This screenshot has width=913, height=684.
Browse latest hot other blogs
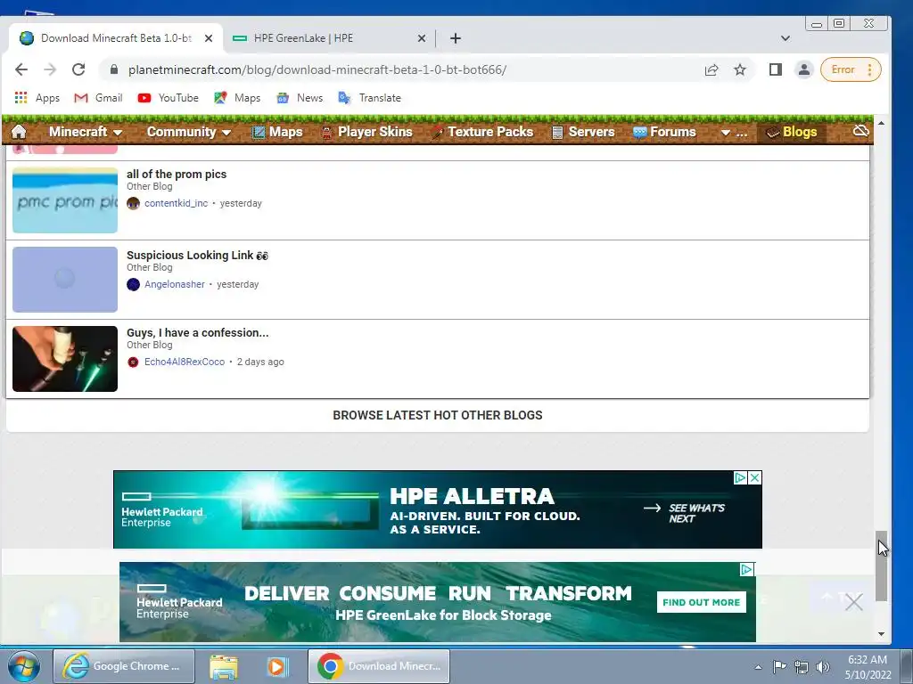coord(437,415)
